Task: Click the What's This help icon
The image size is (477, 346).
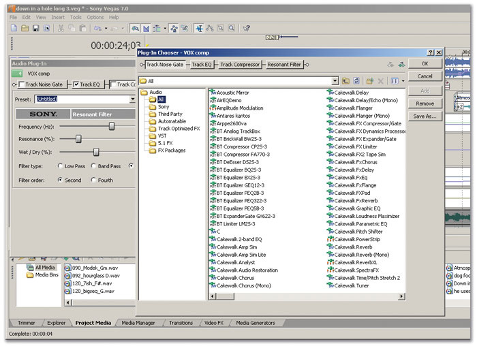Action: (x=247, y=29)
